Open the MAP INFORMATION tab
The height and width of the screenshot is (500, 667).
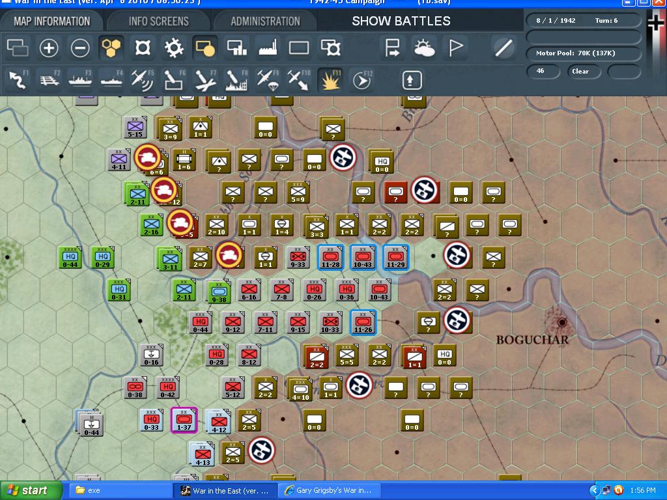52,21
